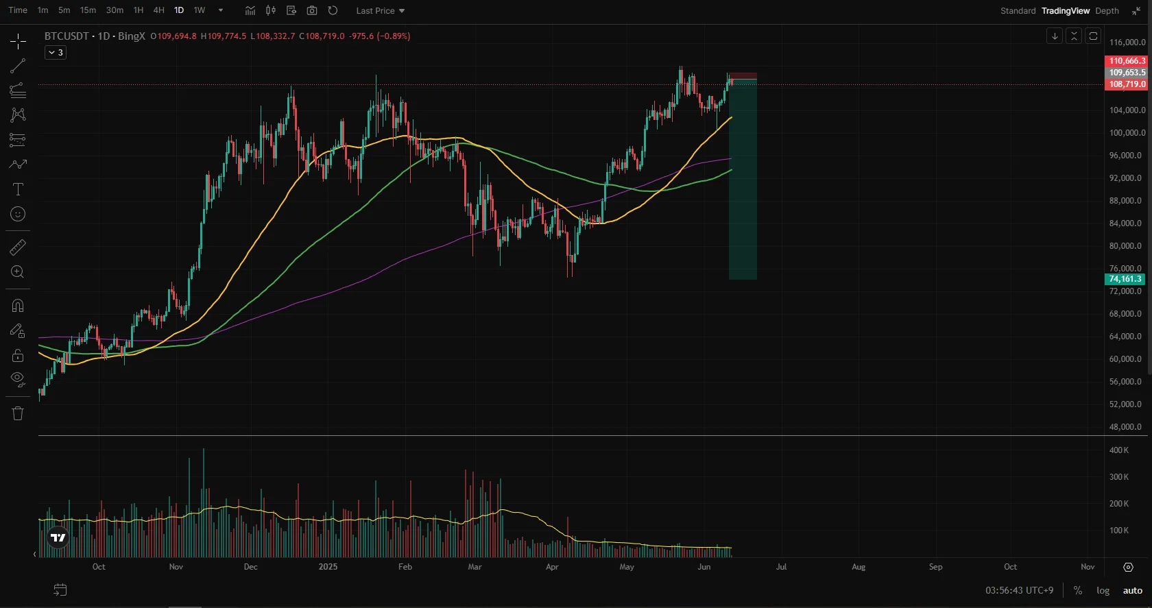Open the indicators menu icon
The width and height of the screenshot is (1152, 608).
(x=250, y=10)
